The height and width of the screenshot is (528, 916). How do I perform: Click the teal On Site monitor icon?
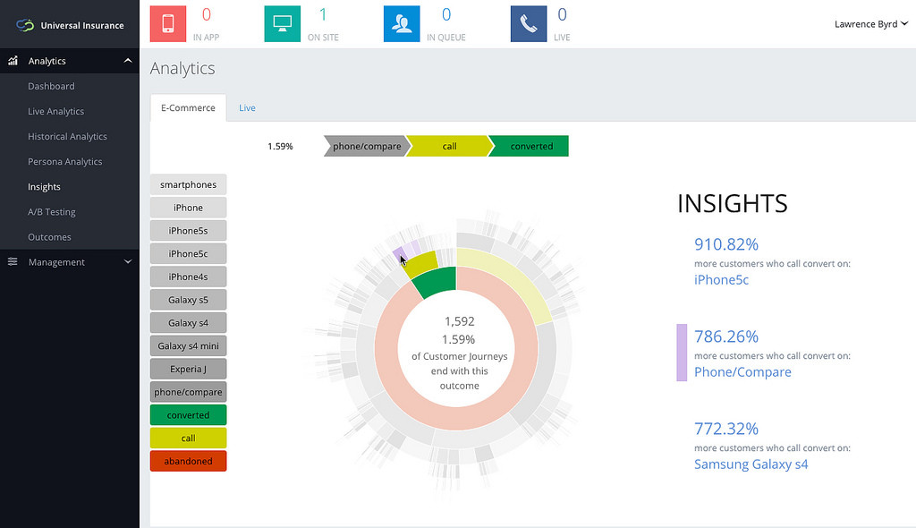[x=283, y=24]
